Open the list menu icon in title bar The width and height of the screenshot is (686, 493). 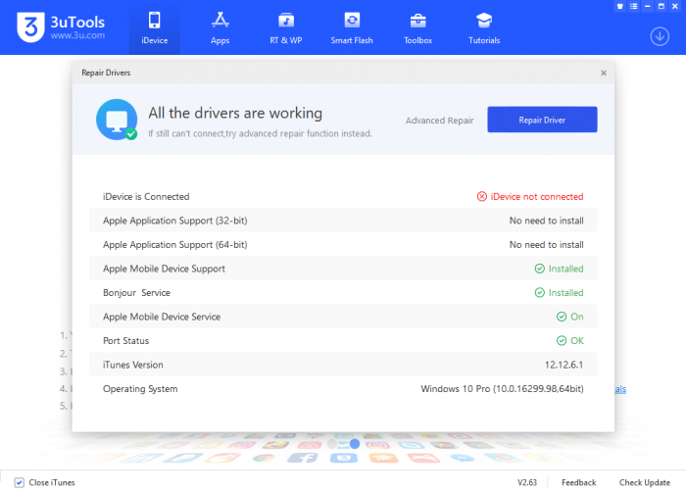coord(633,6)
